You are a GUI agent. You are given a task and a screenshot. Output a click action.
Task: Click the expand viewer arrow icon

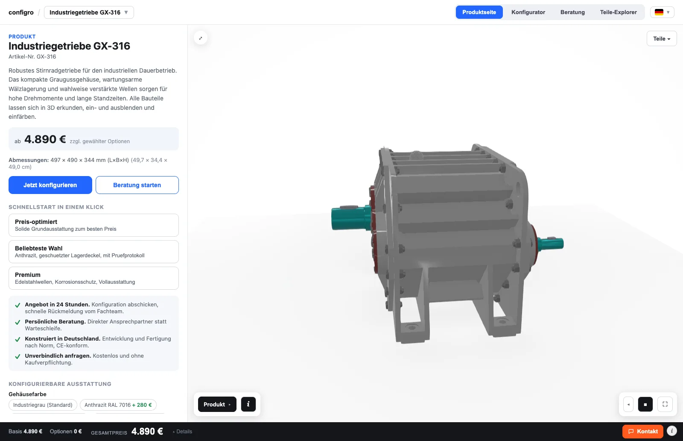click(201, 38)
